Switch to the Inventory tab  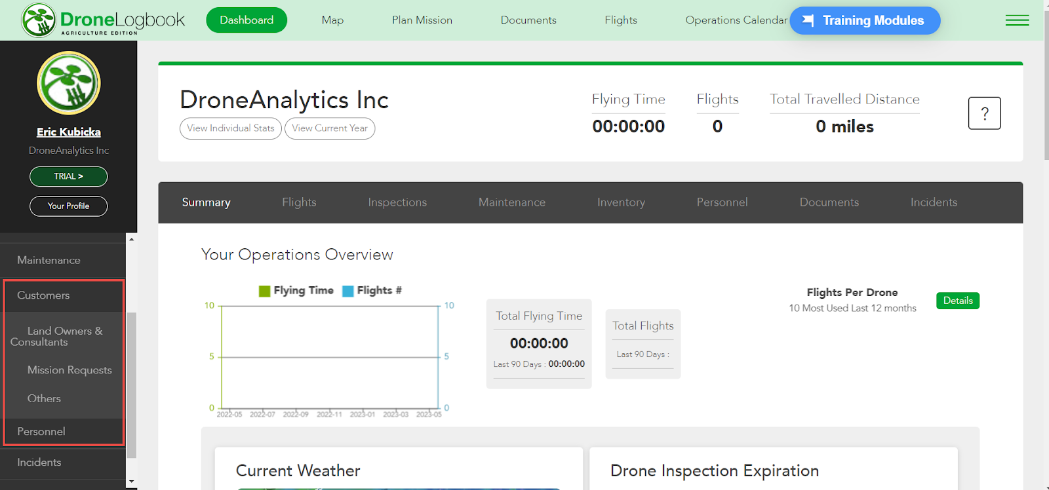pyautogui.click(x=621, y=202)
